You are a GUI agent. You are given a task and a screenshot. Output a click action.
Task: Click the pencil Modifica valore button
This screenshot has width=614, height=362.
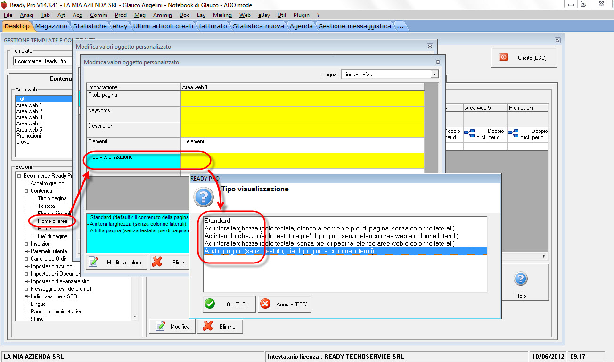click(x=117, y=263)
